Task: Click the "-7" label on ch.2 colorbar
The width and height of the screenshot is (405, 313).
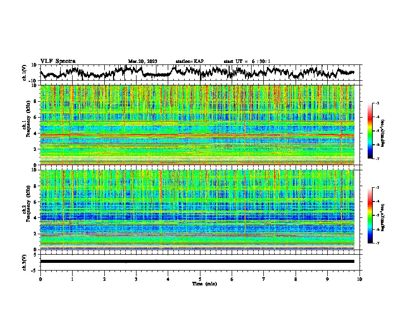Action: (x=377, y=243)
